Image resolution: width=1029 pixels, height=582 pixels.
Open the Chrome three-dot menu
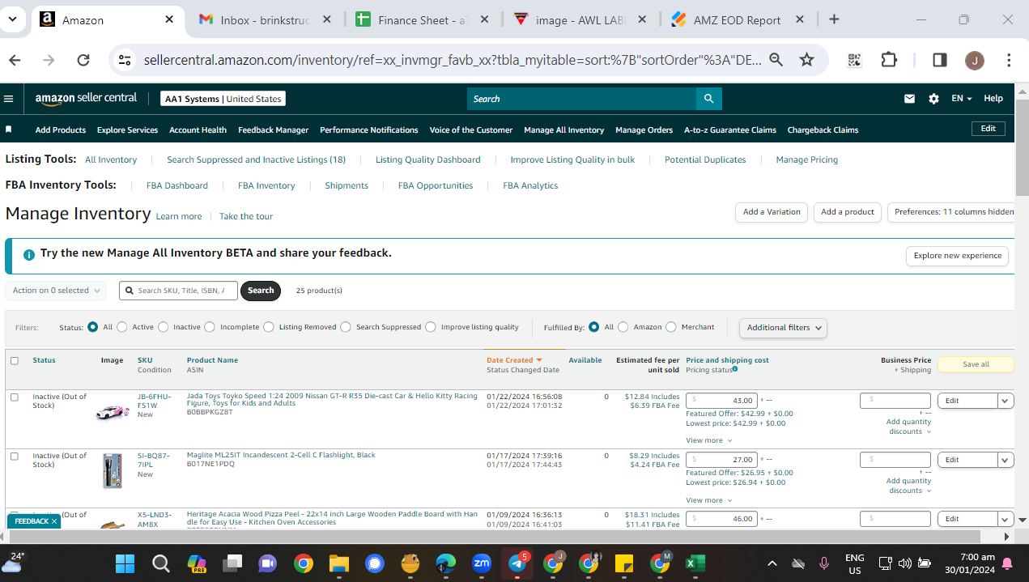(1009, 60)
